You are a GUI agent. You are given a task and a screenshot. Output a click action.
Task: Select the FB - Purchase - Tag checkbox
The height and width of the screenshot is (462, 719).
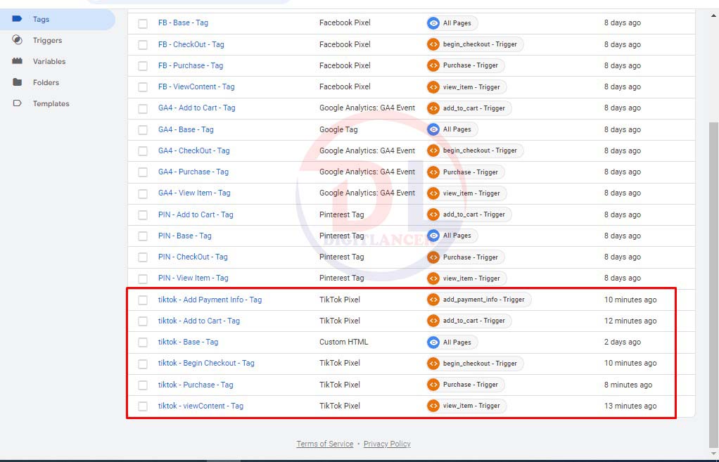[143, 66]
